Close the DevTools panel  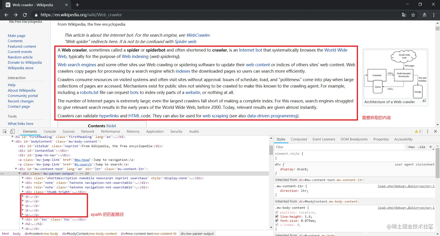coord(435,132)
